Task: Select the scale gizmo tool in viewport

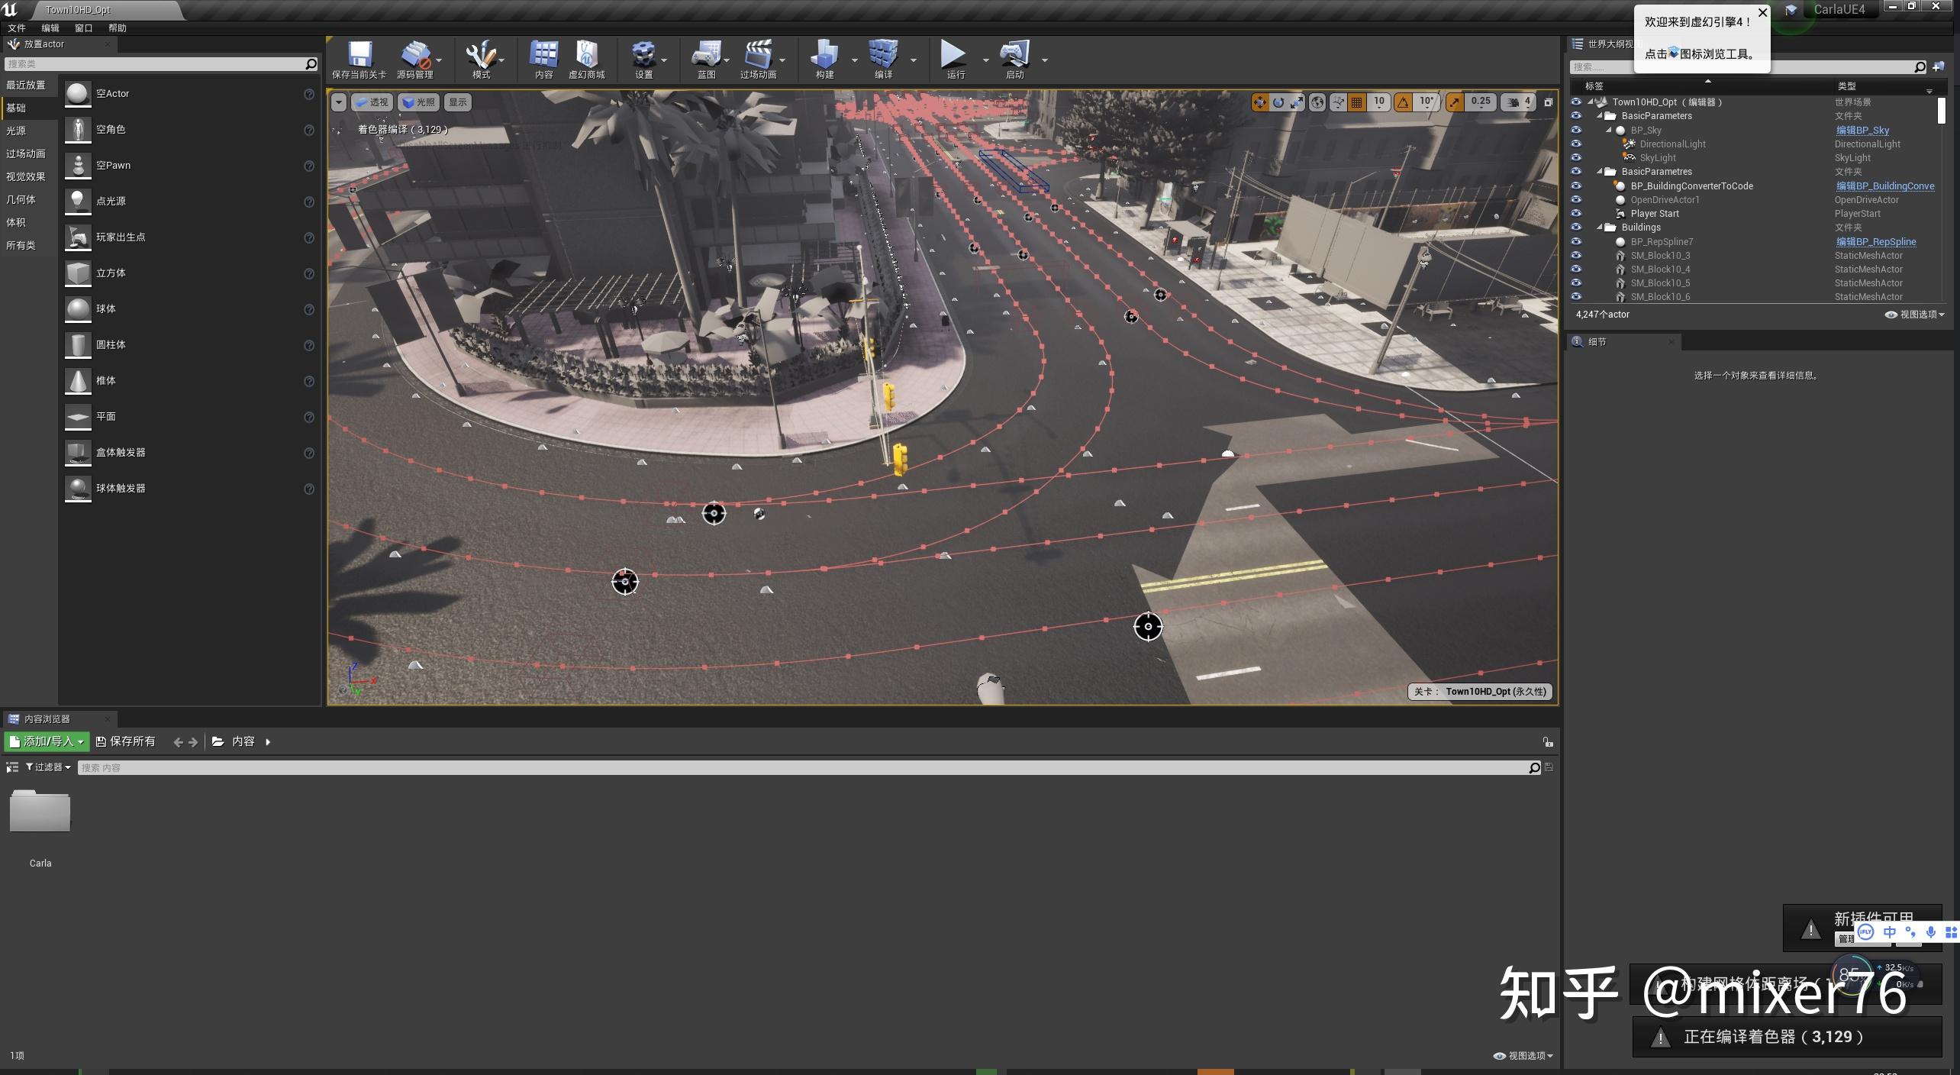Action: pos(1297,102)
